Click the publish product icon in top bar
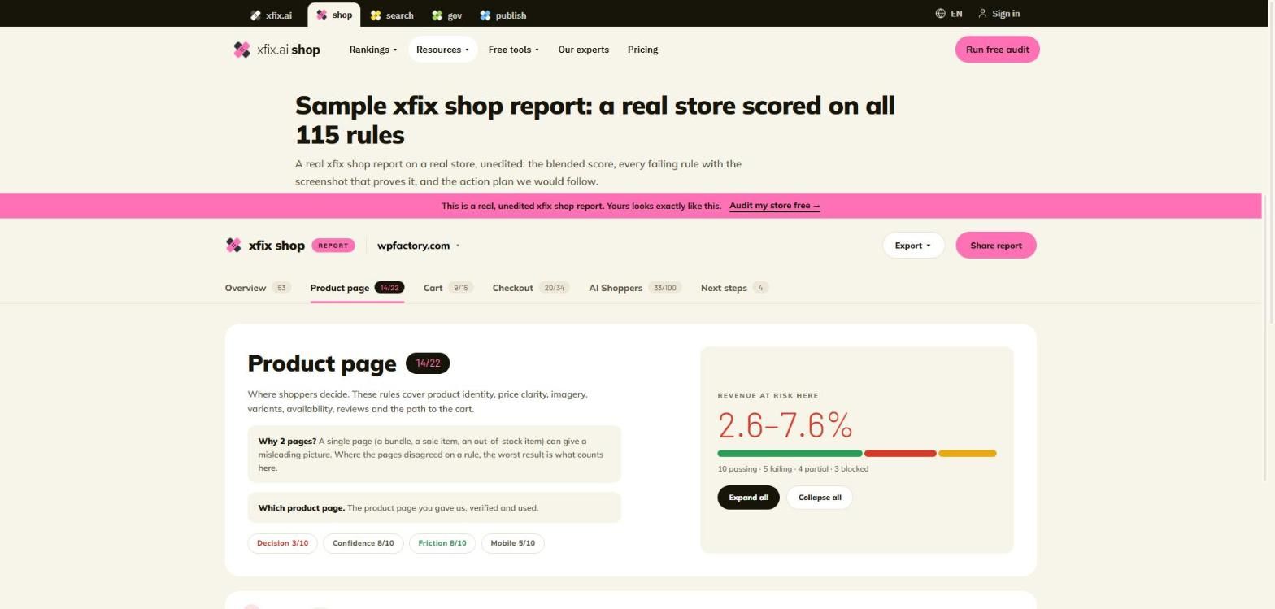 [485, 15]
